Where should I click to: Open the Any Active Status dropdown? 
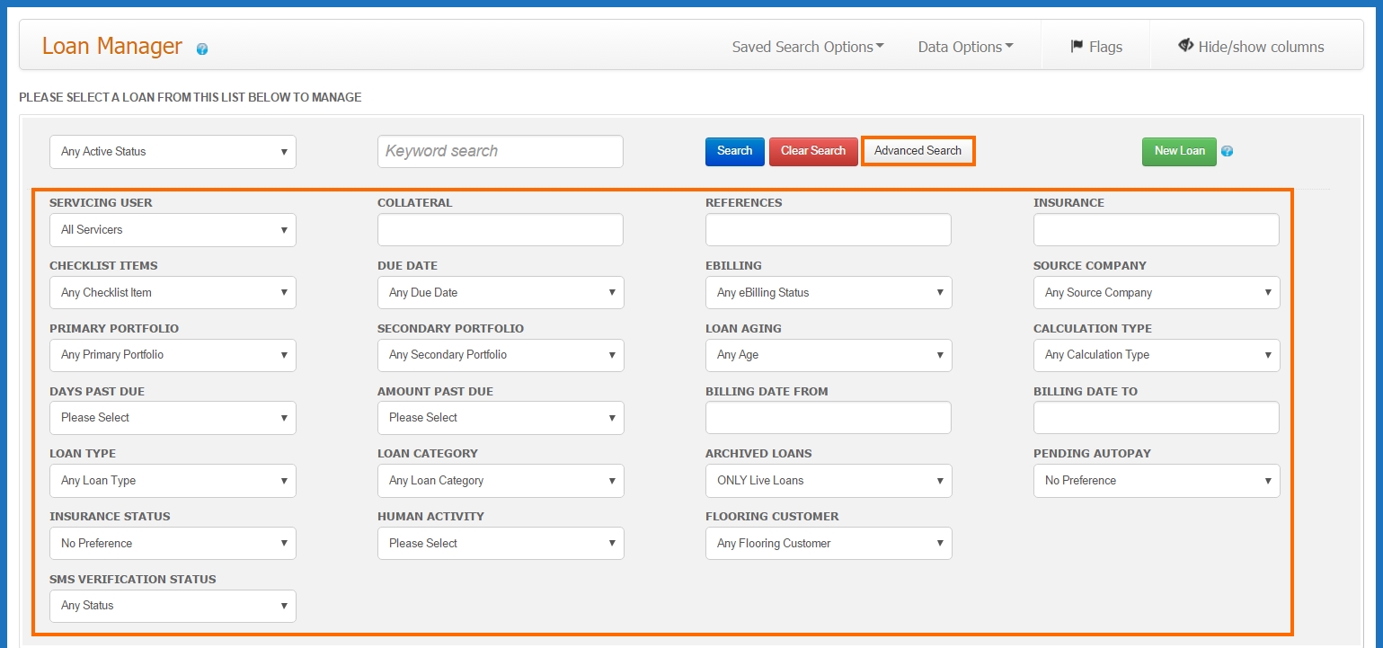coord(172,152)
